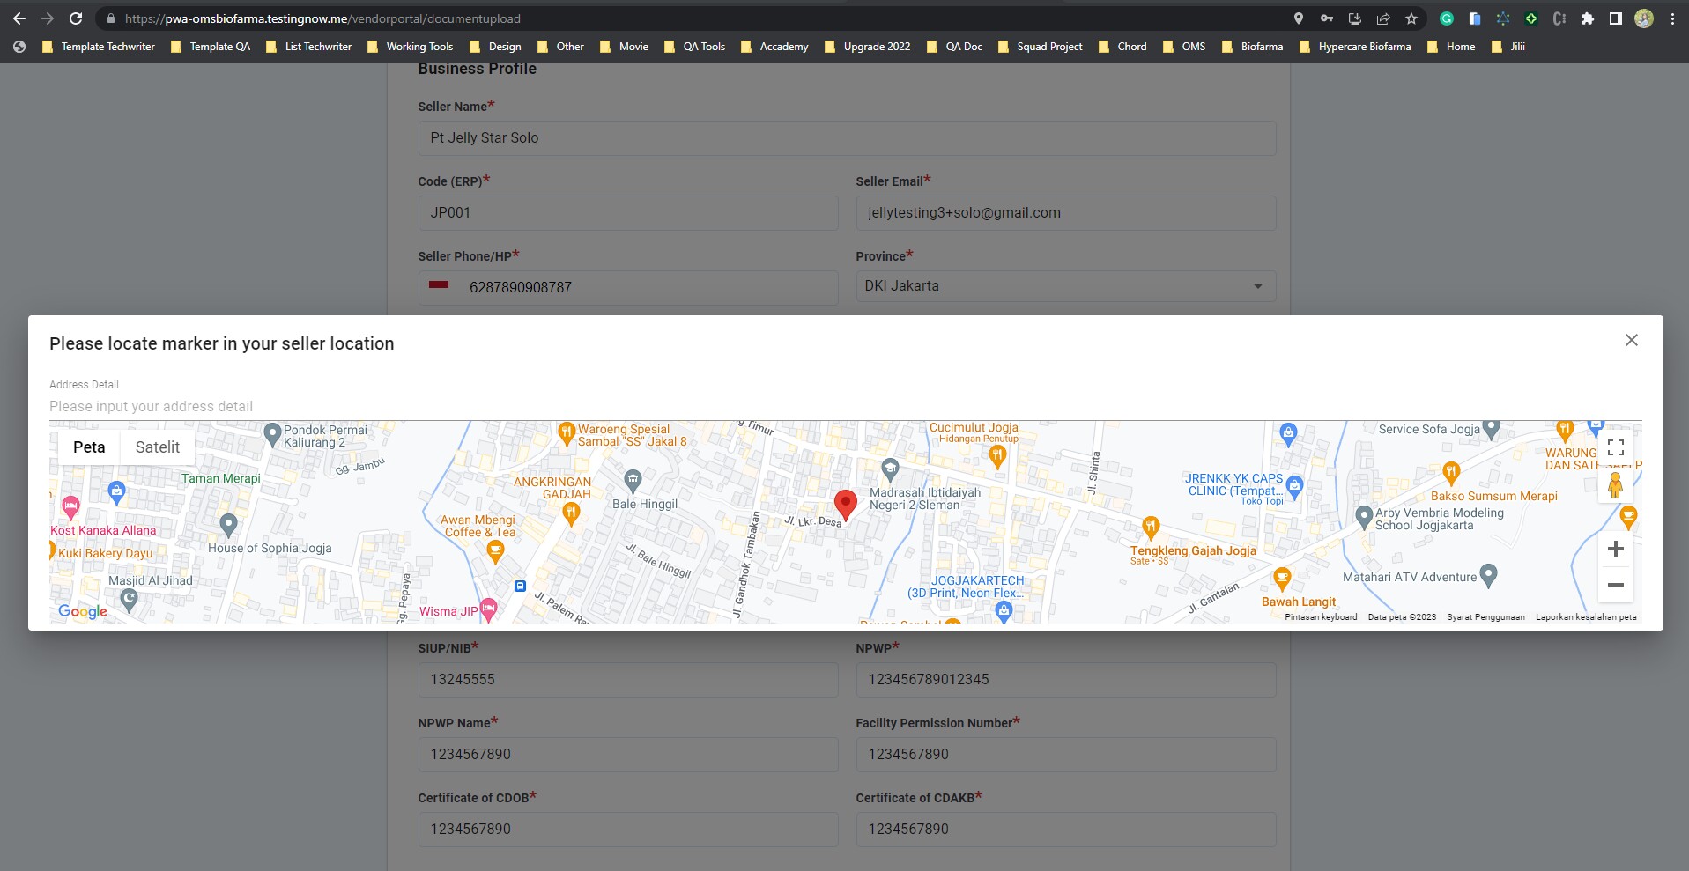The height and width of the screenshot is (871, 1689).
Task: Open the Google logo link on map
Action: [83, 611]
